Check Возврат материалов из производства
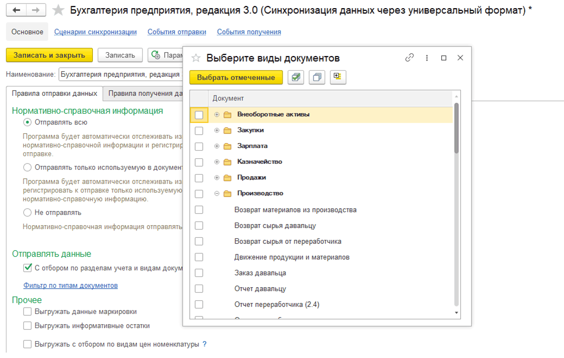 (x=199, y=209)
